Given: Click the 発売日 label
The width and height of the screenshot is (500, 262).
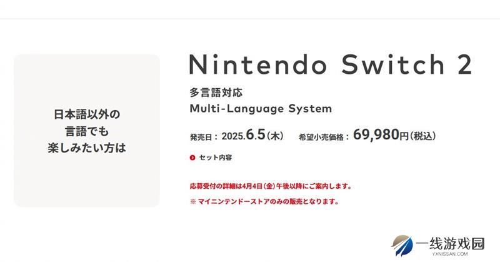Looking at the screenshot, I should coord(201,137).
